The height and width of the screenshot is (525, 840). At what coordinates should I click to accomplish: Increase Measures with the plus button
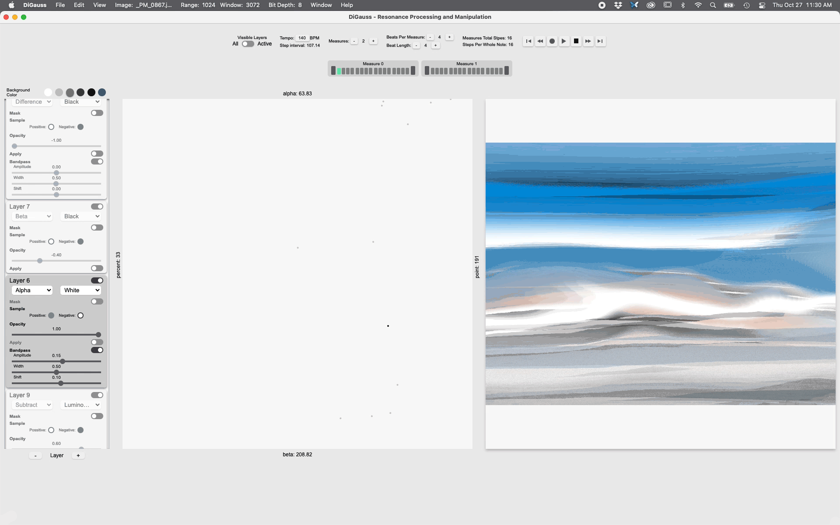pos(373,41)
